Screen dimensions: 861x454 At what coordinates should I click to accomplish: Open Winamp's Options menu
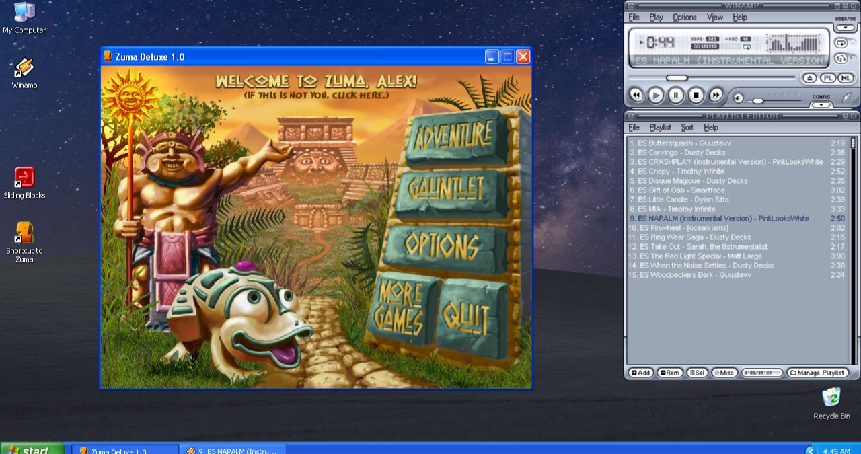pyautogui.click(x=685, y=17)
